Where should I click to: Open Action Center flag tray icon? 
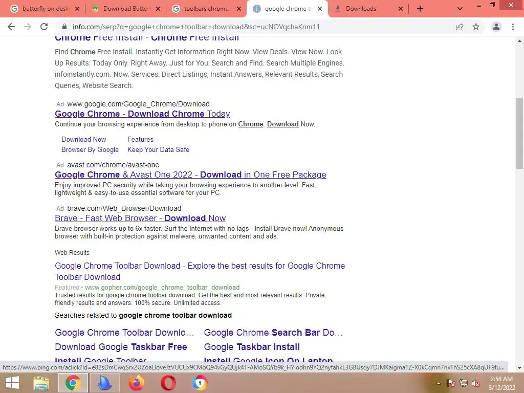[x=451, y=383]
